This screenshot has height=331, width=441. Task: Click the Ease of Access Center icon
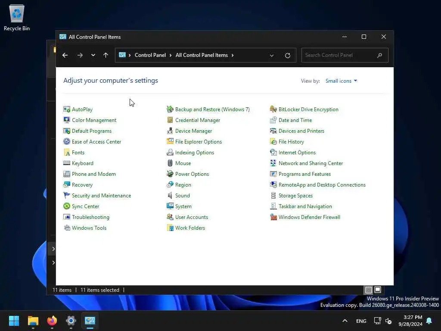(x=67, y=141)
